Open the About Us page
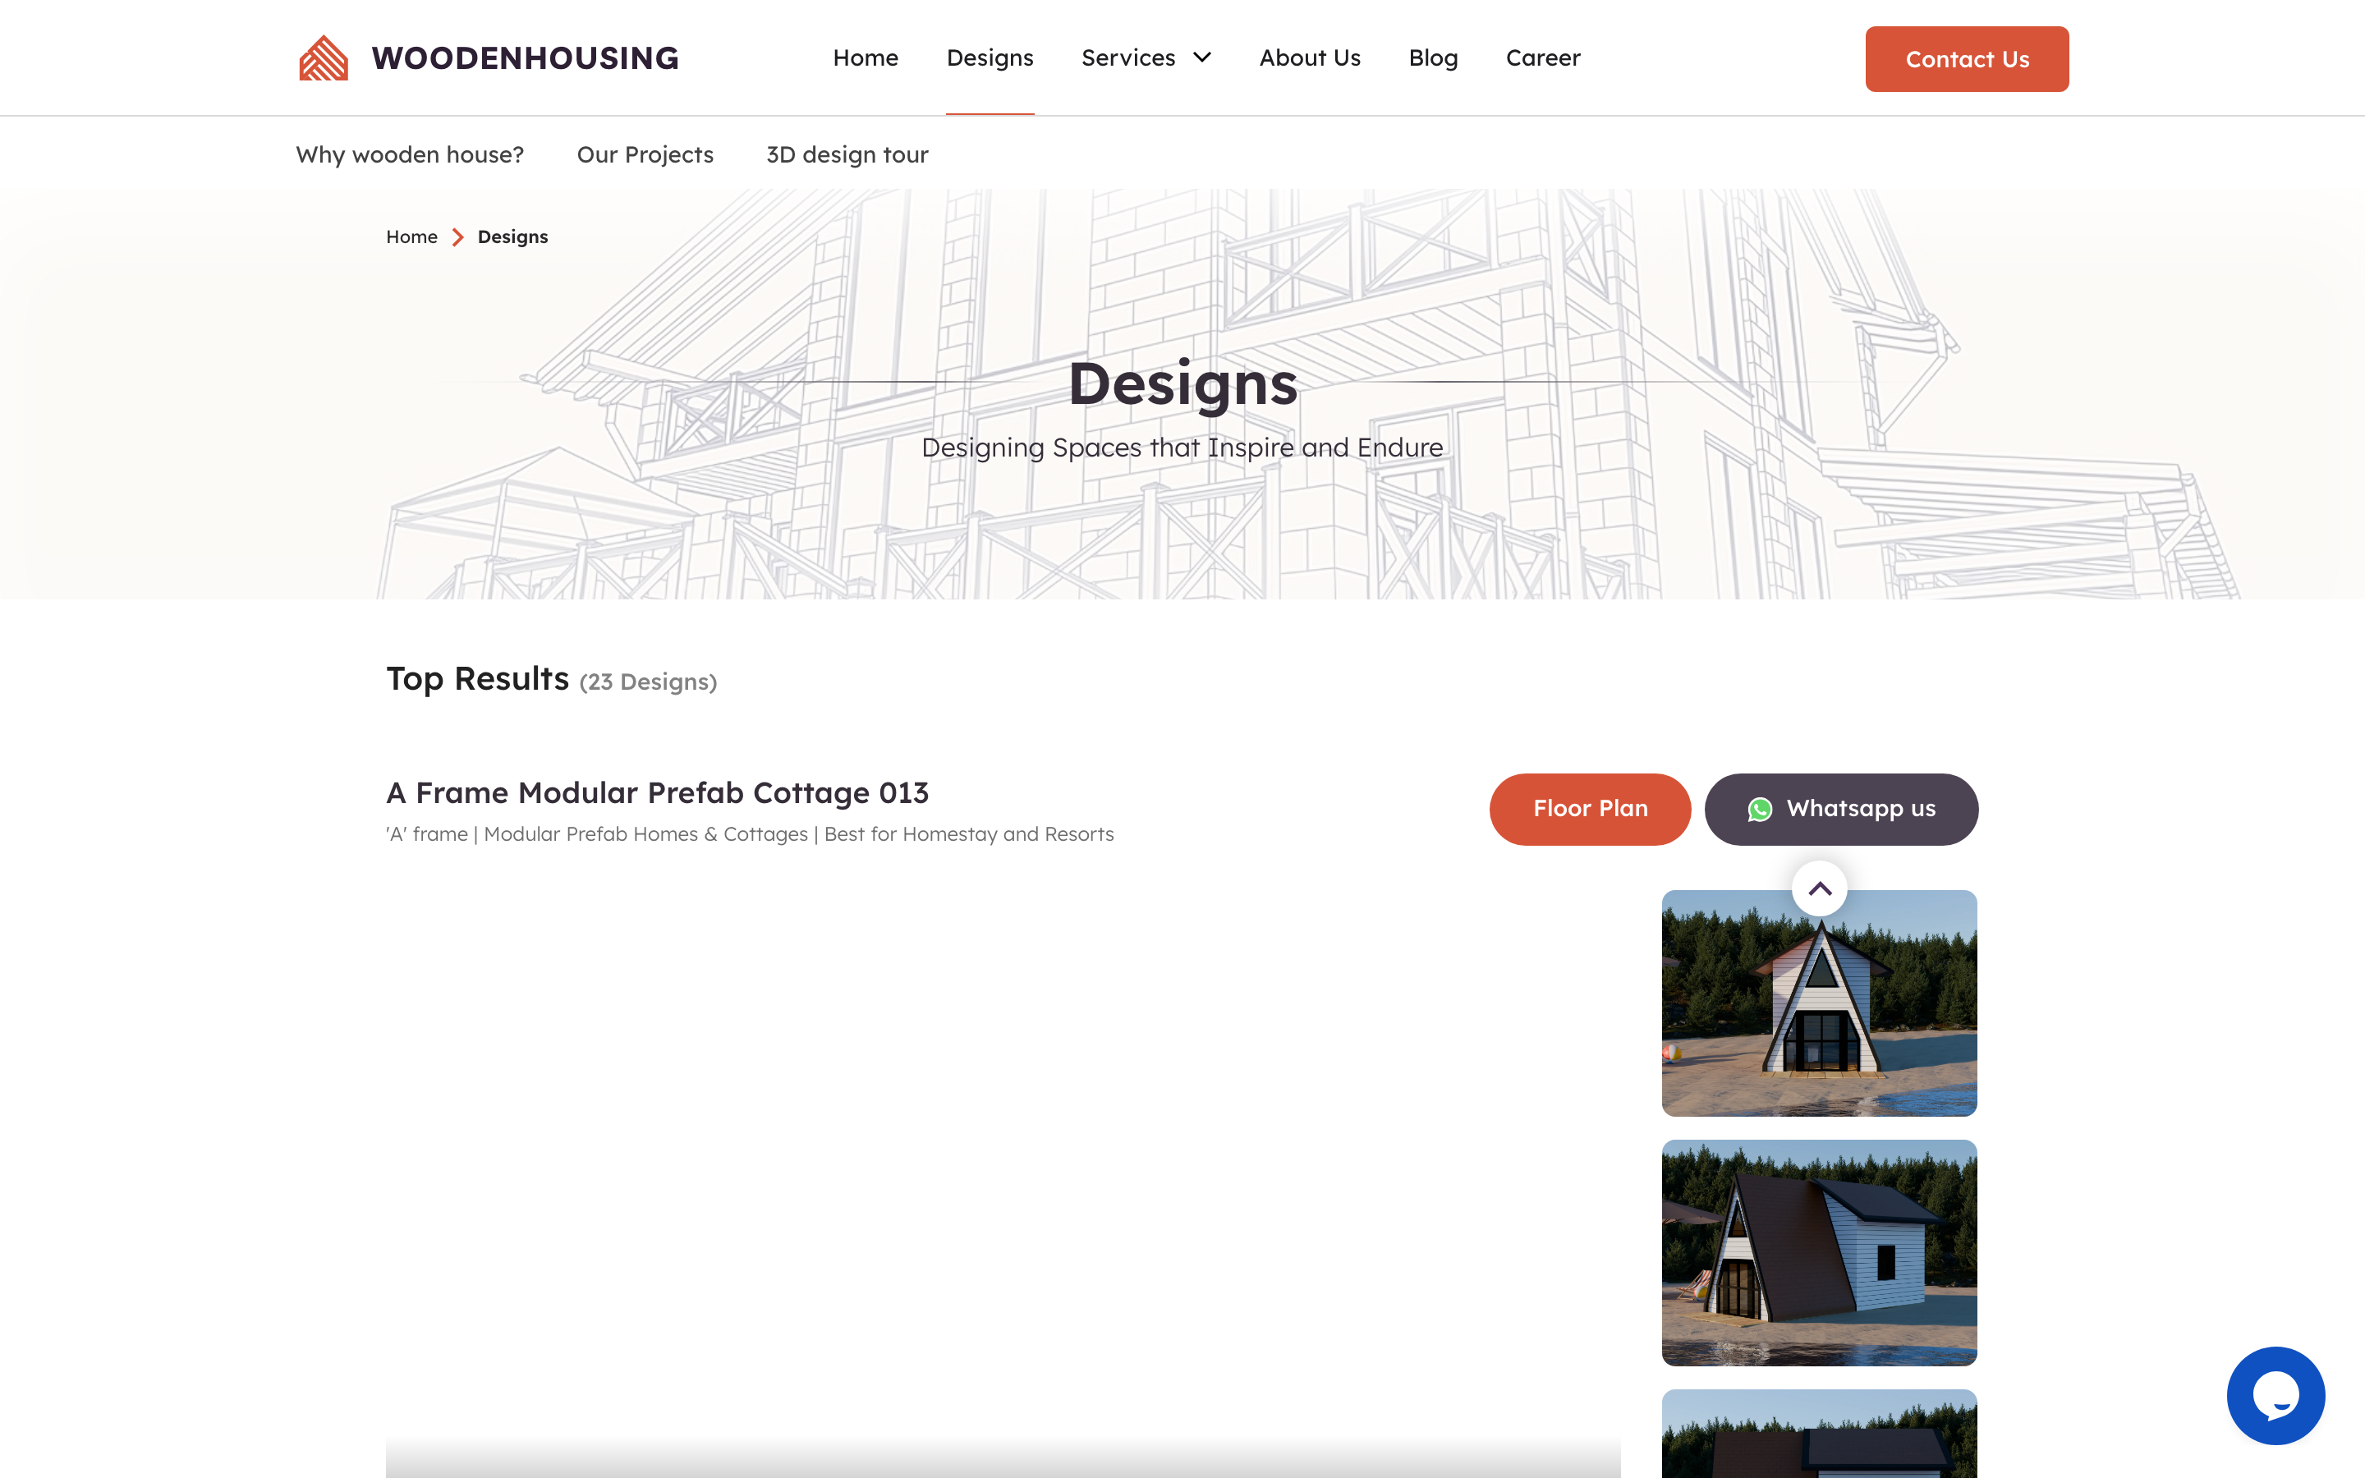2365x1478 pixels. click(x=1310, y=57)
